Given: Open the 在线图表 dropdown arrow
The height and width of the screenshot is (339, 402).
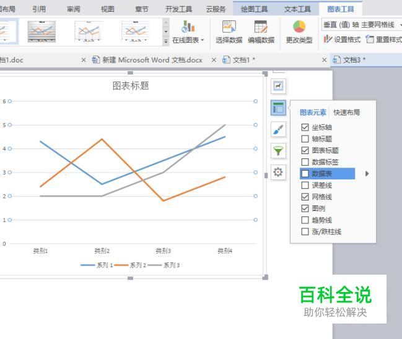Looking at the screenshot, I should (x=203, y=40).
